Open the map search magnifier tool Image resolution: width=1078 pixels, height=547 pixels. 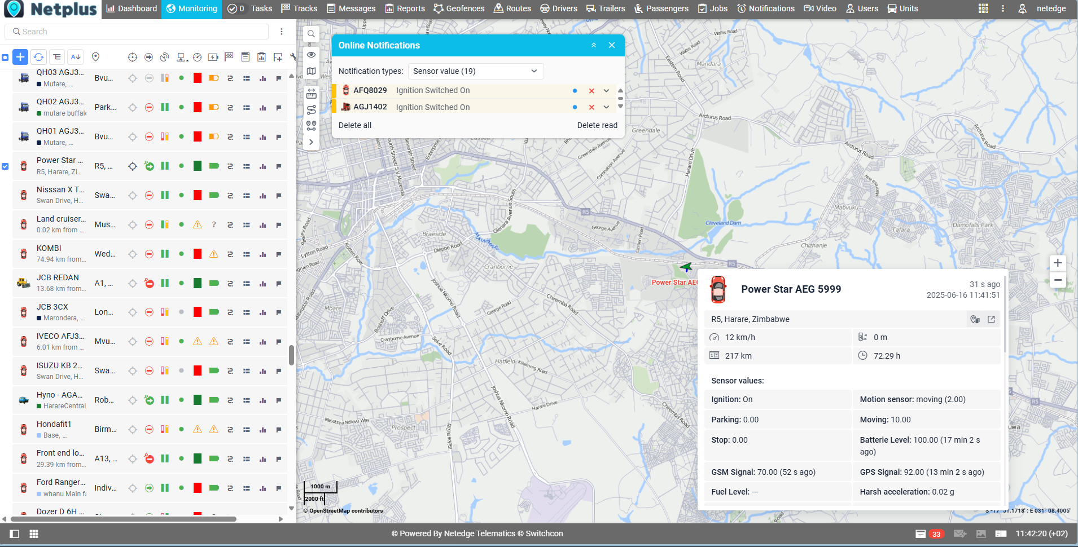[311, 34]
